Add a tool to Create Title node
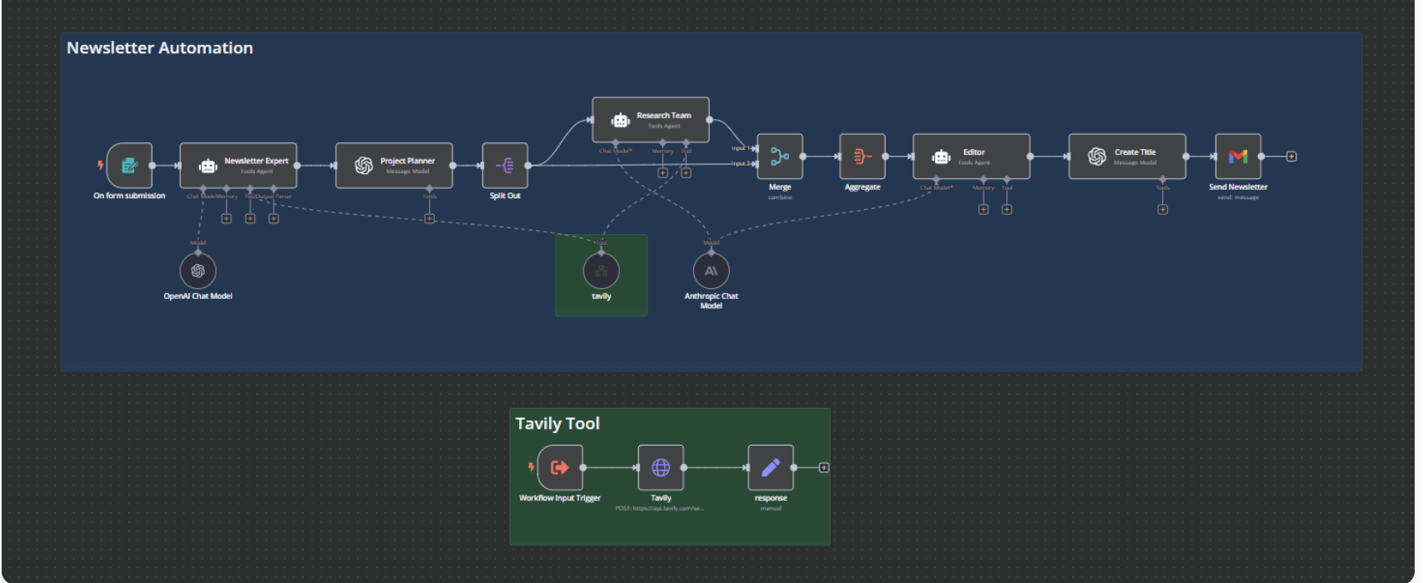 pyautogui.click(x=1162, y=210)
